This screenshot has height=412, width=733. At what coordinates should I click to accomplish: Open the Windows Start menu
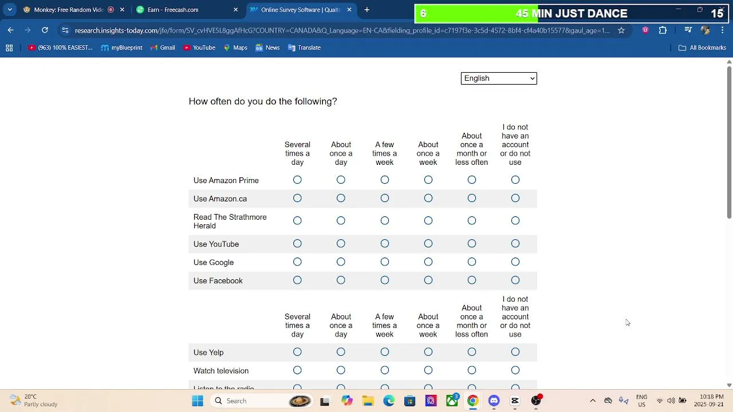click(x=198, y=401)
